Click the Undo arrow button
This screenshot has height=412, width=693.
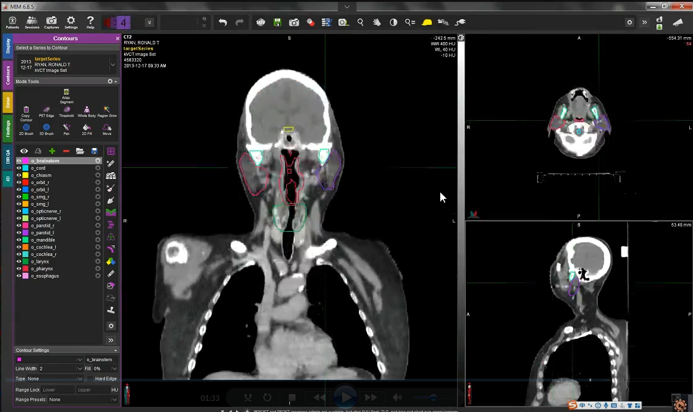(222, 22)
